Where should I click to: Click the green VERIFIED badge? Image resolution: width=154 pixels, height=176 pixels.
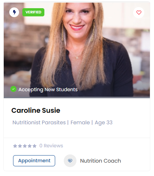33,12
